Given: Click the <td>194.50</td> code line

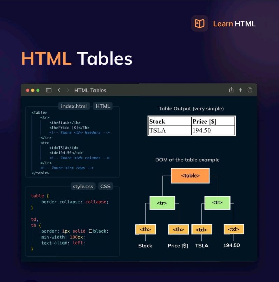Looking at the screenshot, I should (x=66, y=153).
